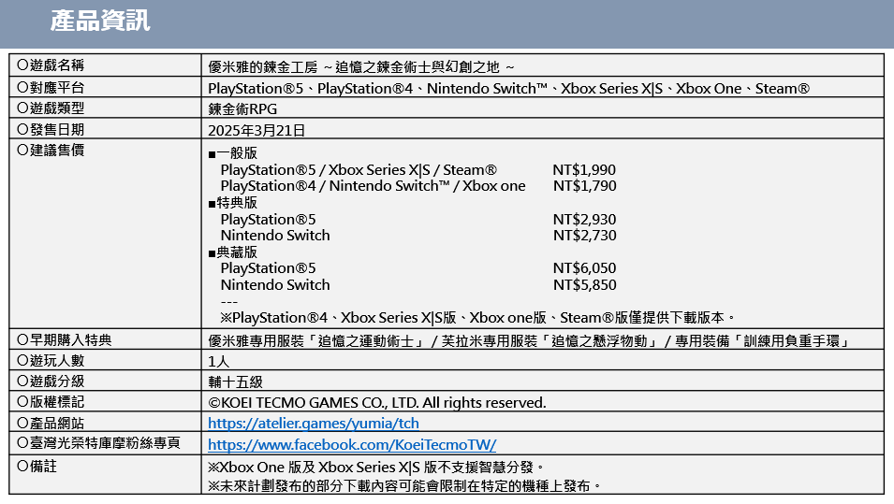The image size is (894, 504).
Task: Select the 遊玩人數 row label
Action: pos(57,360)
